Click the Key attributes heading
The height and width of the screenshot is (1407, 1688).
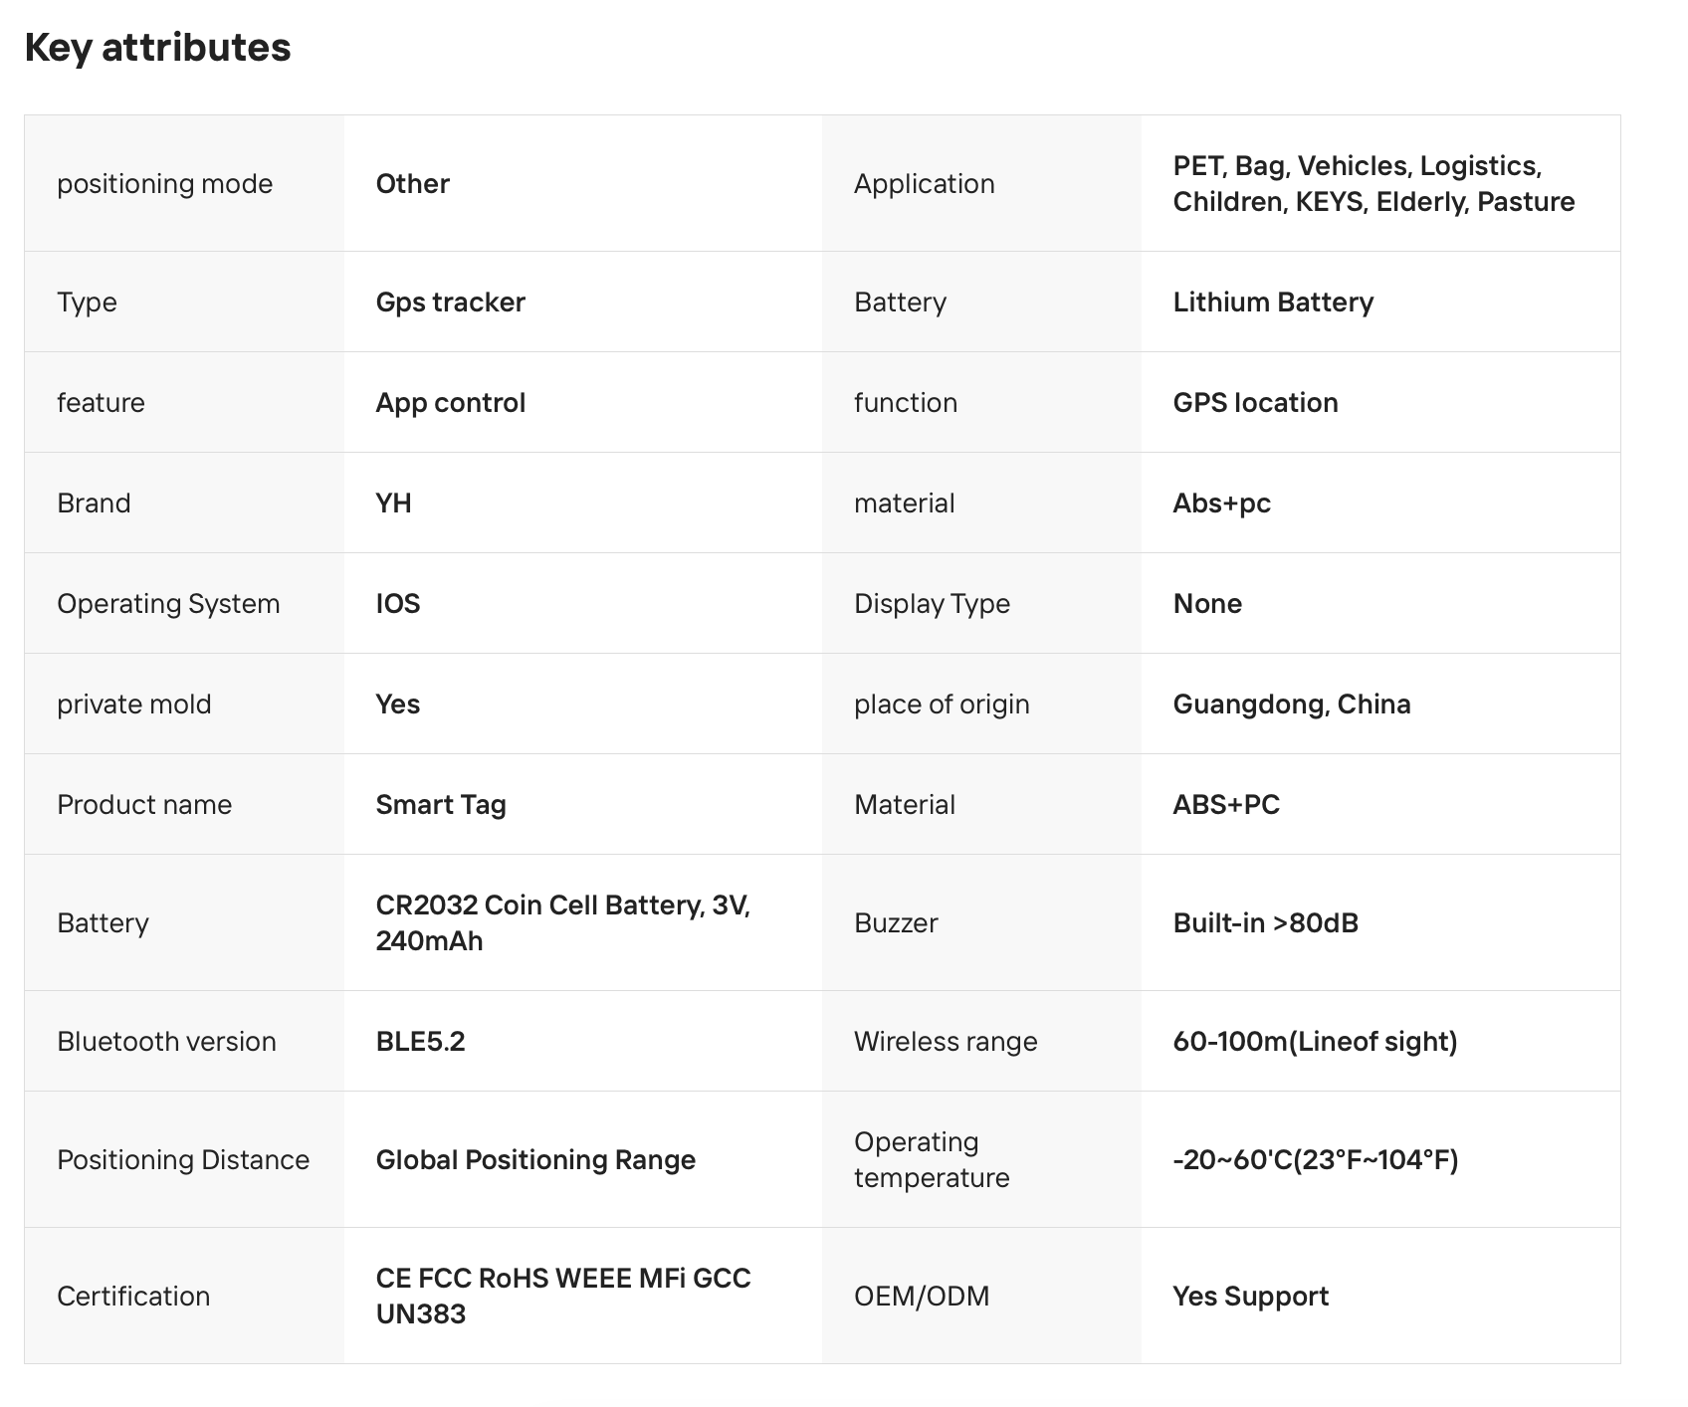157,47
